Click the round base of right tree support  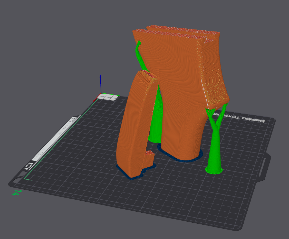pos(214,170)
